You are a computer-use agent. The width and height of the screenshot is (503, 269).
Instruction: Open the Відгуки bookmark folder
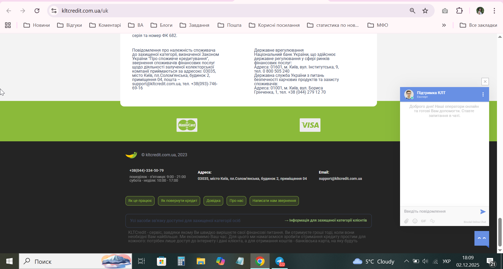(70, 25)
